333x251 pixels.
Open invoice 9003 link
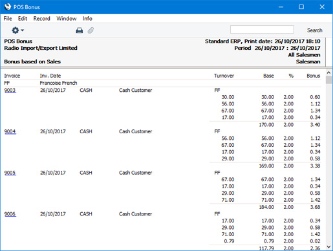pyautogui.click(x=10, y=90)
